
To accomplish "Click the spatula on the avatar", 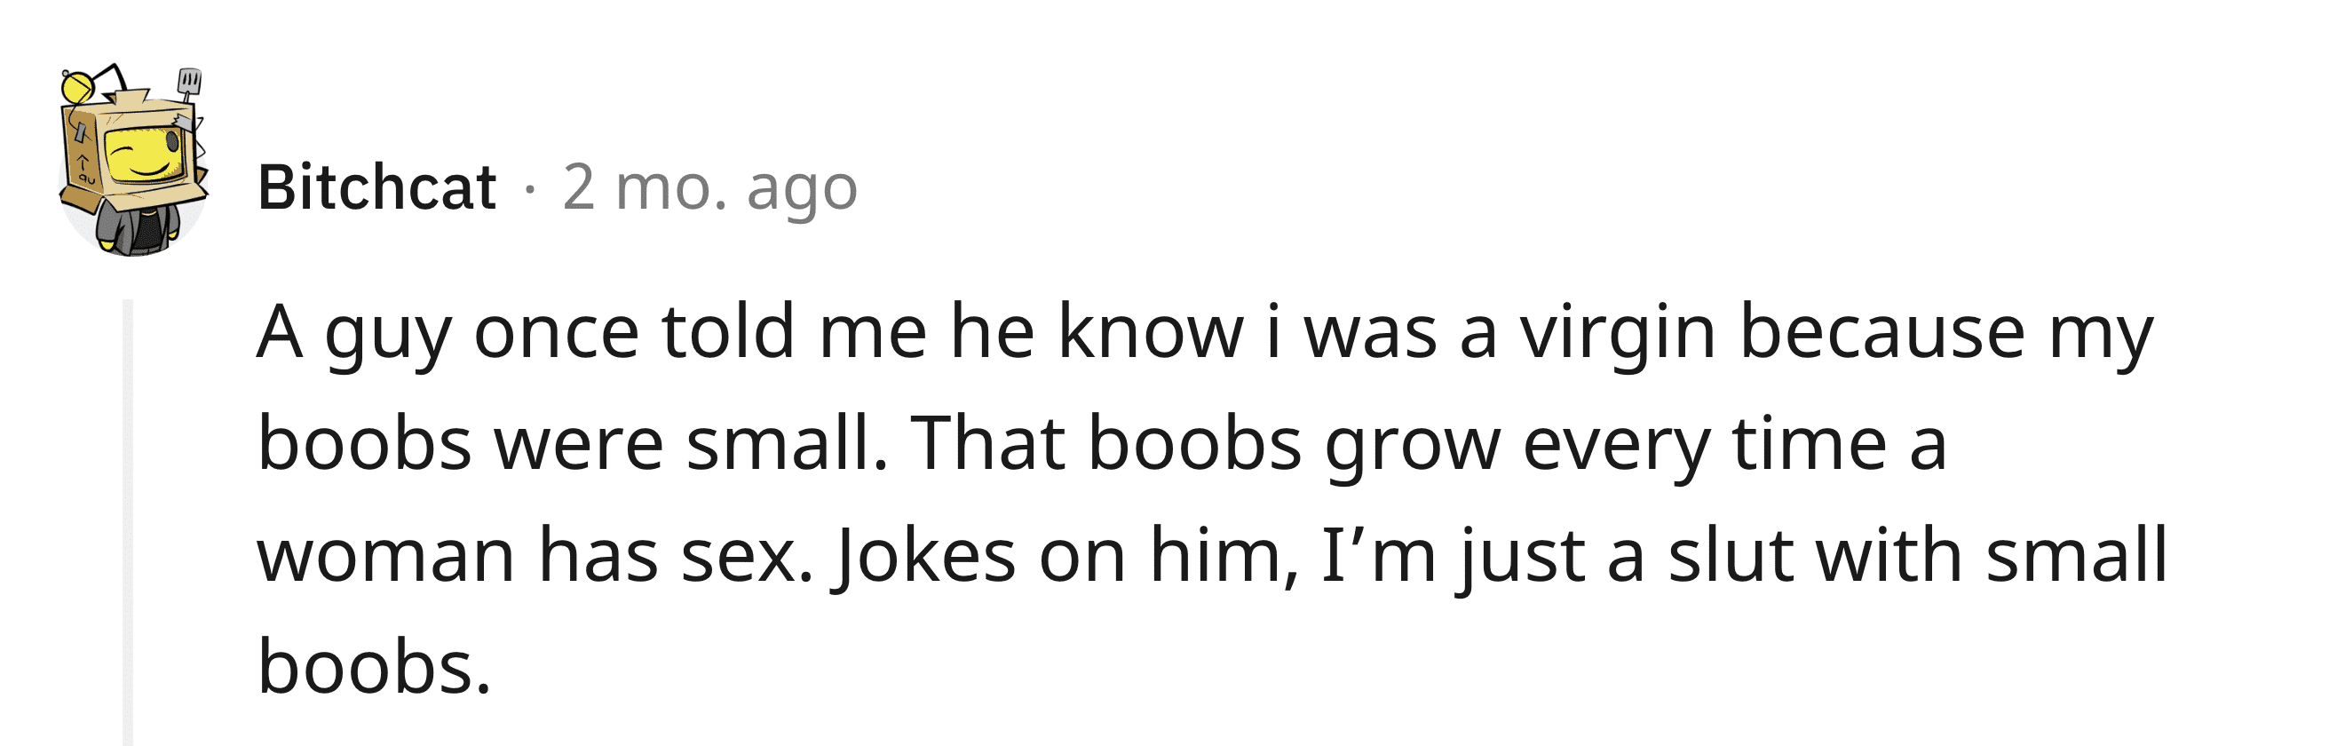I will [x=189, y=85].
